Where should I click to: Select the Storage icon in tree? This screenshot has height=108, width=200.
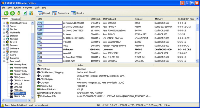pyautogui.click(x=8, y=36)
